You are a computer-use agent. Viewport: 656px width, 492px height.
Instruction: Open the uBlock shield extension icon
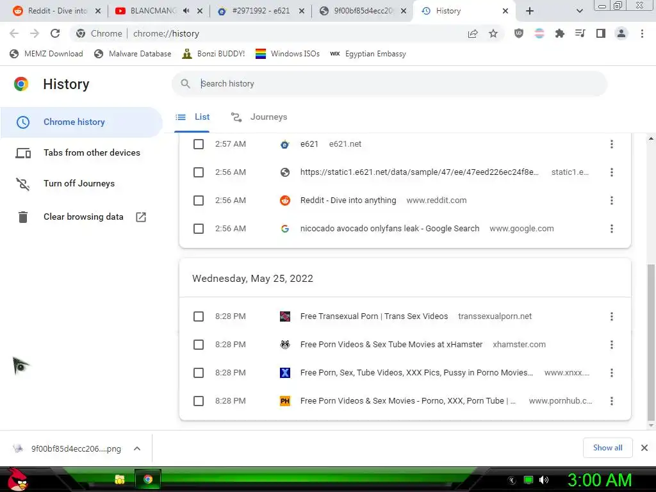pyautogui.click(x=519, y=33)
